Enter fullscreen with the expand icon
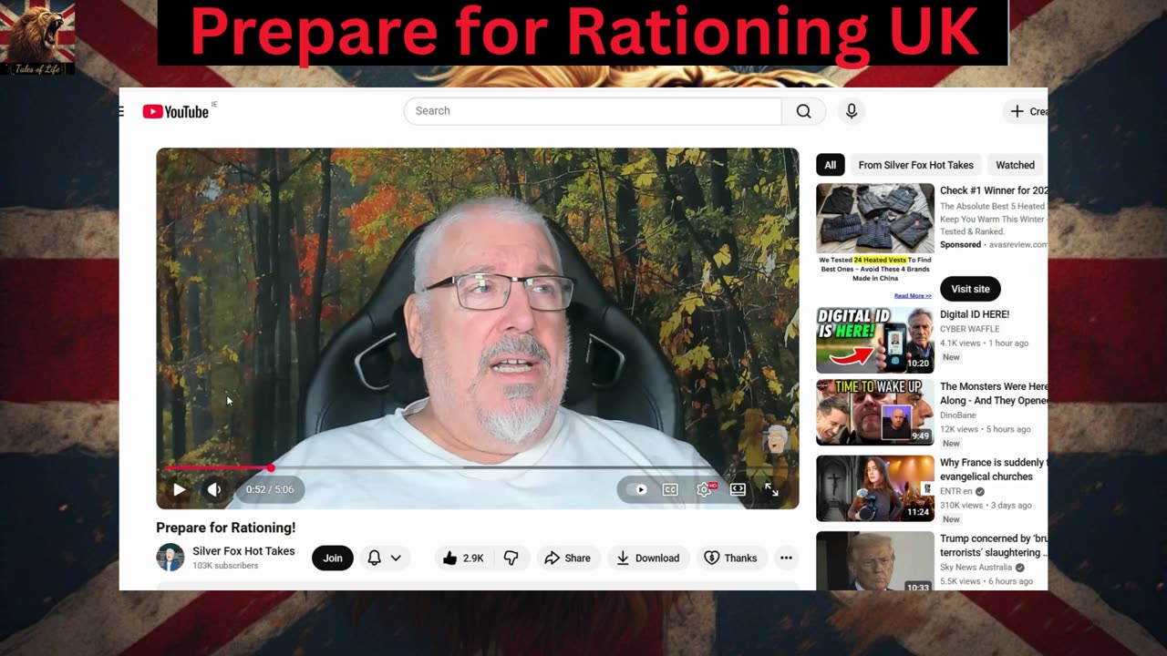 click(x=771, y=489)
